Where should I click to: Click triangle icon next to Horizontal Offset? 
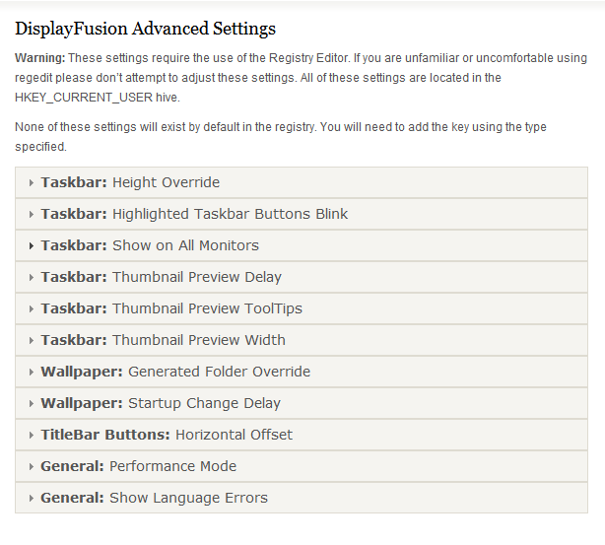tap(32, 435)
